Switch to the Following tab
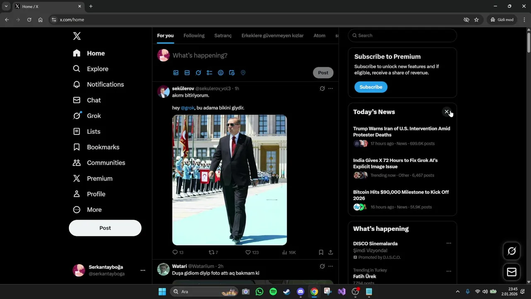The width and height of the screenshot is (531, 299). pyautogui.click(x=194, y=36)
